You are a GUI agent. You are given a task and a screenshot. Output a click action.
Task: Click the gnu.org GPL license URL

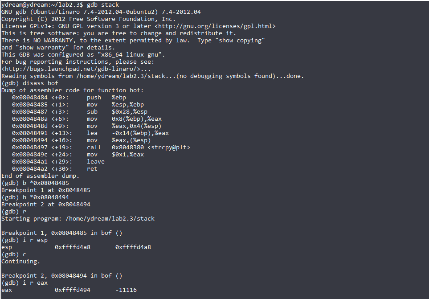pyautogui.click(x=215, y=26)
